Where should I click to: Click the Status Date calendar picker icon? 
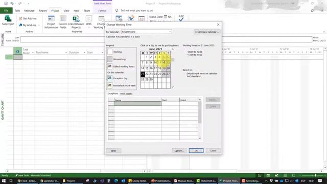pyautogui.click(x=166, y=17)
